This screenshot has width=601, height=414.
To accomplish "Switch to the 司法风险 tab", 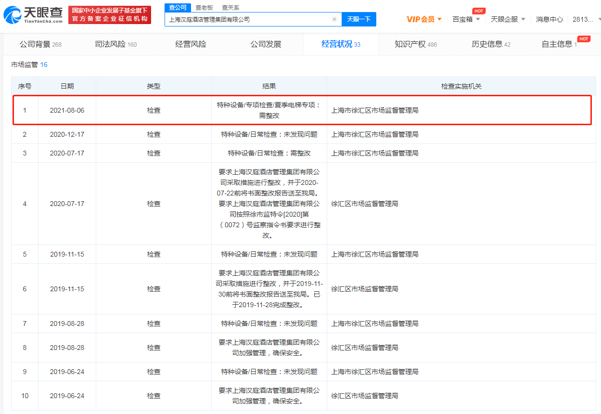I will pyautogui.click(x=115, y=44).
